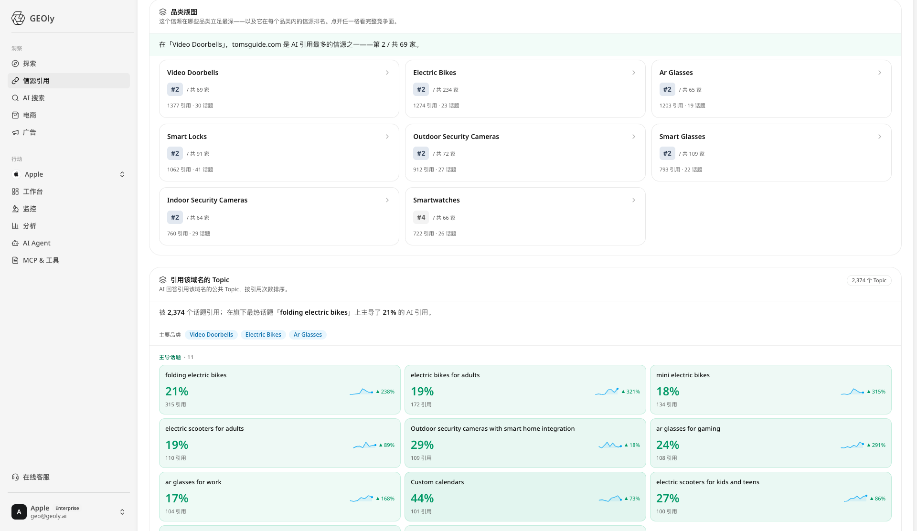Click the Ar Glasses category tag
The height and width of the screenshot is (531, 917).
coord(308,335)
